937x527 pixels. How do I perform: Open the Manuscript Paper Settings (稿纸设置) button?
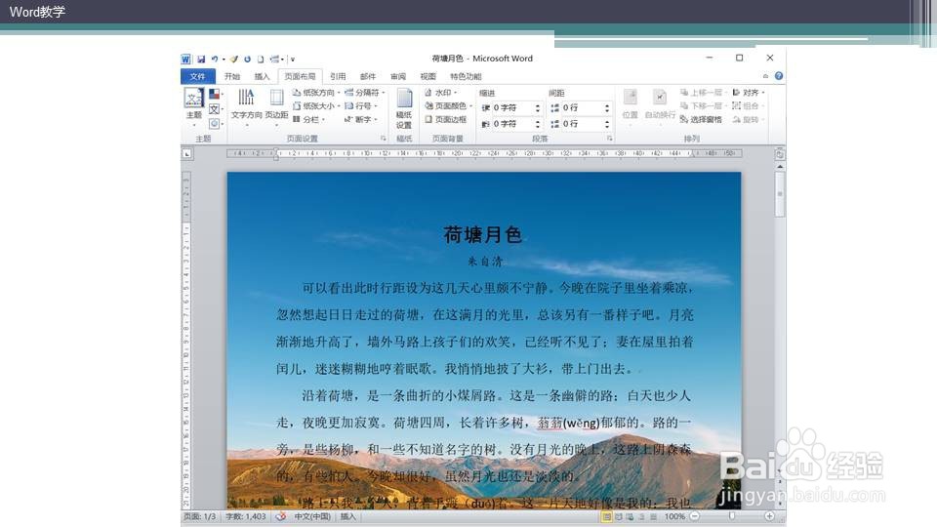click(404, 108)
